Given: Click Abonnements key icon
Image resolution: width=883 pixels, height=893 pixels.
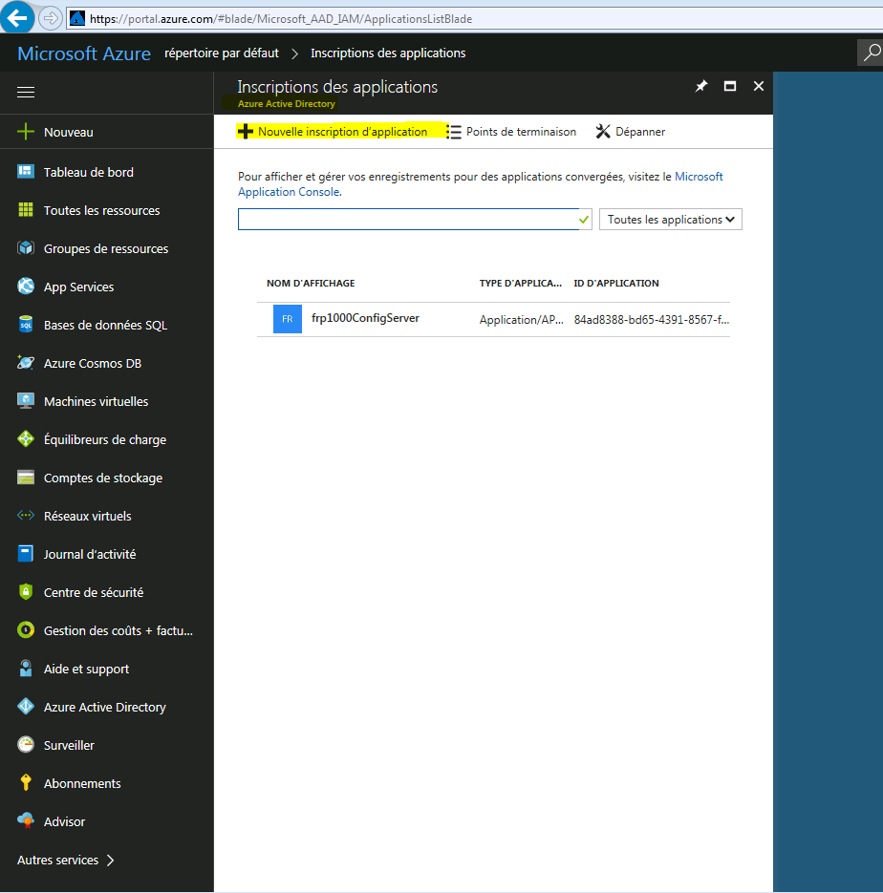Looking at the screenshot, I should click(x=26, y=782).
